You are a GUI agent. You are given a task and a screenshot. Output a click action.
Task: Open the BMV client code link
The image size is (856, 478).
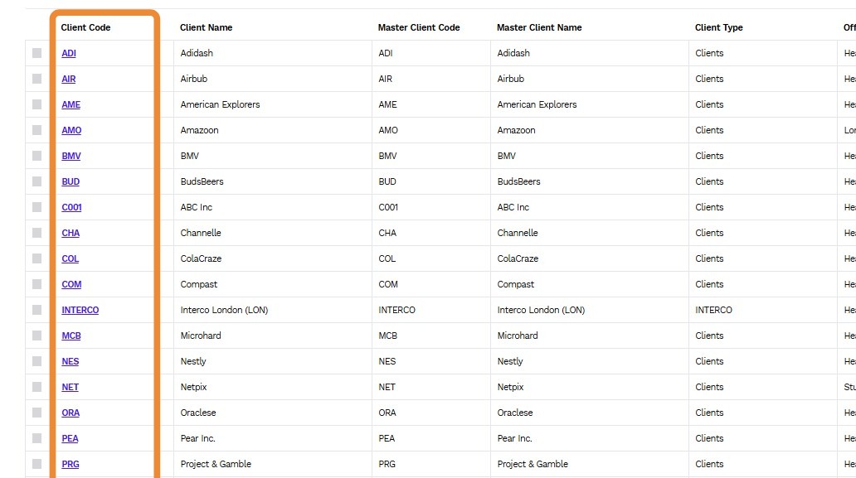[x=71, y=156]
